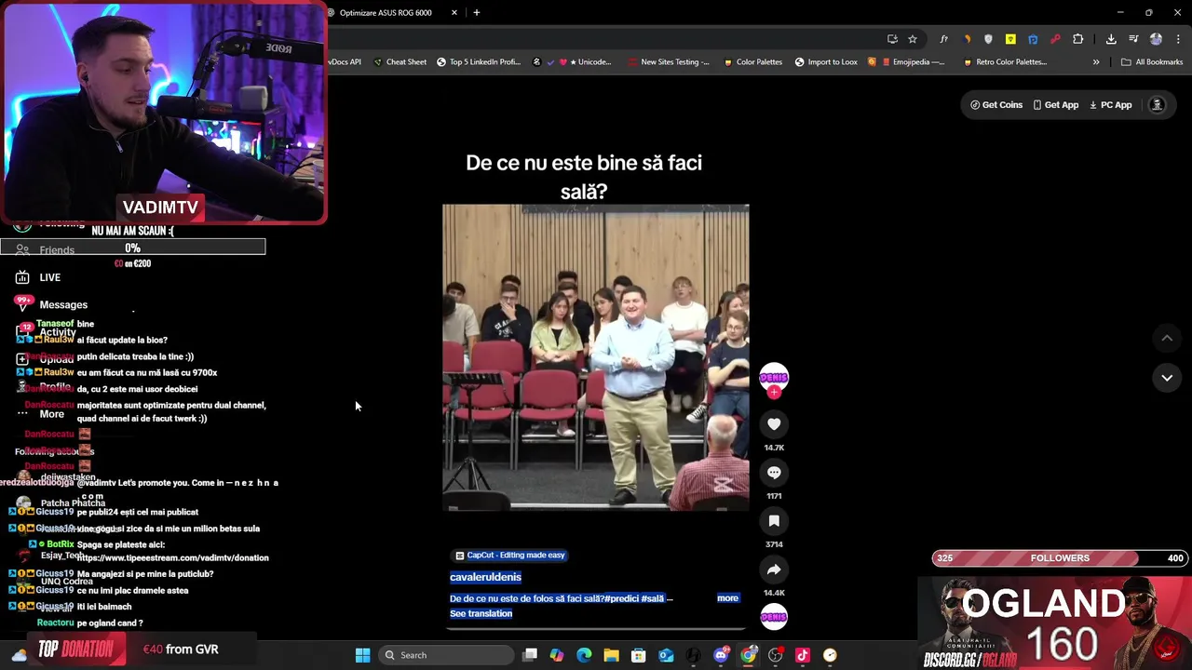This screenshot has height=670, width=1192.
Task: Open the blue shopping bag extension
Action: click(1033, 39)
